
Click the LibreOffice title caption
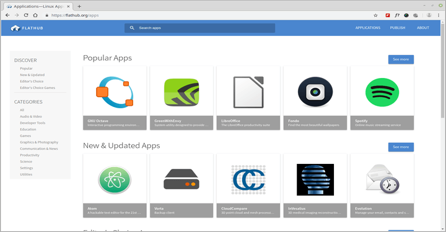(230, 121)
